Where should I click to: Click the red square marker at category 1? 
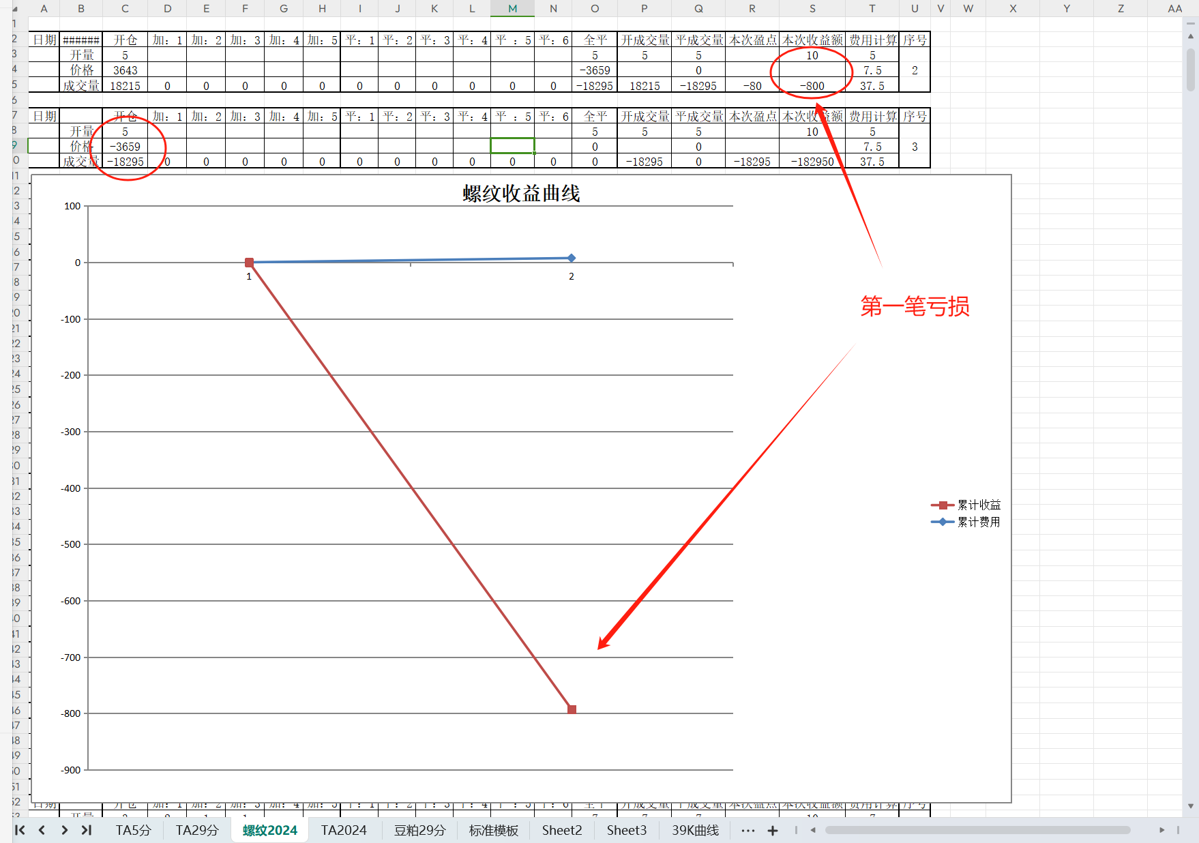pyautogui.click(x=249, y=263)
